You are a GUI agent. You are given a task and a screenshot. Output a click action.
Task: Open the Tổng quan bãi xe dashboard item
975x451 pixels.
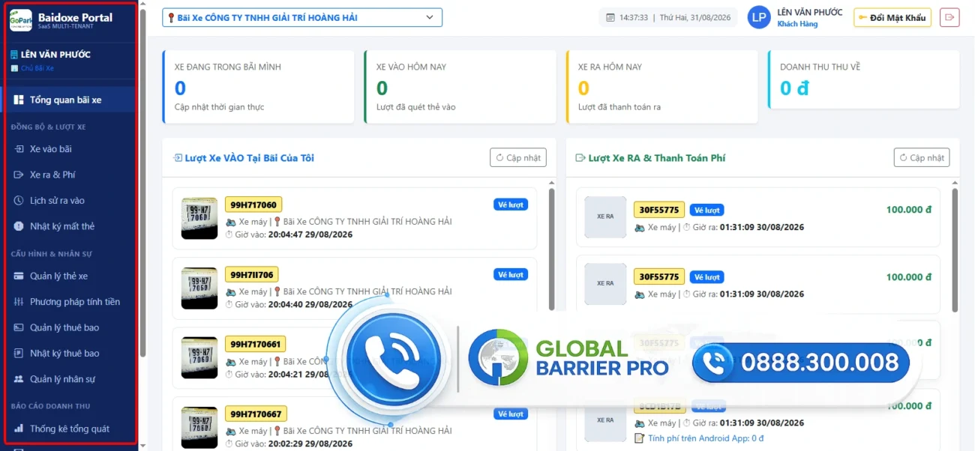[x=69, y=100]
